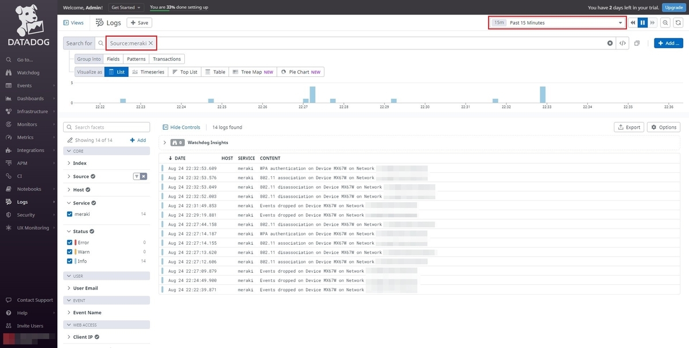Toggle the code query editor icon
This screenshot has width=689, height=348.
coord(622,43)
